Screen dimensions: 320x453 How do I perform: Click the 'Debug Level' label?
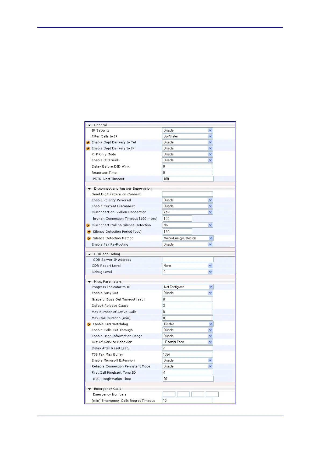[x=102, y=272]
